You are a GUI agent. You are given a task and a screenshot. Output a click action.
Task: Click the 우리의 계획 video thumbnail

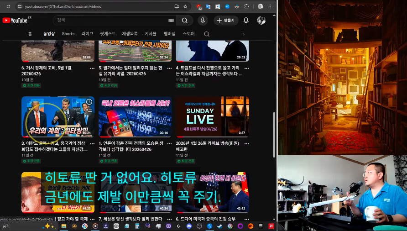(x=58, y=117)
